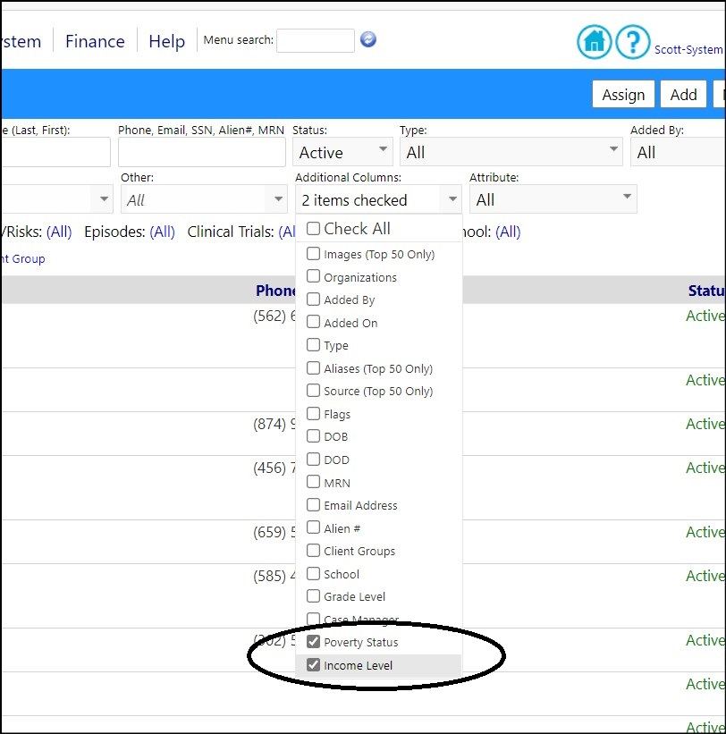Click the phone number starting (659)
Viewport: 726px width, 734px height.
tap(274, 532)
